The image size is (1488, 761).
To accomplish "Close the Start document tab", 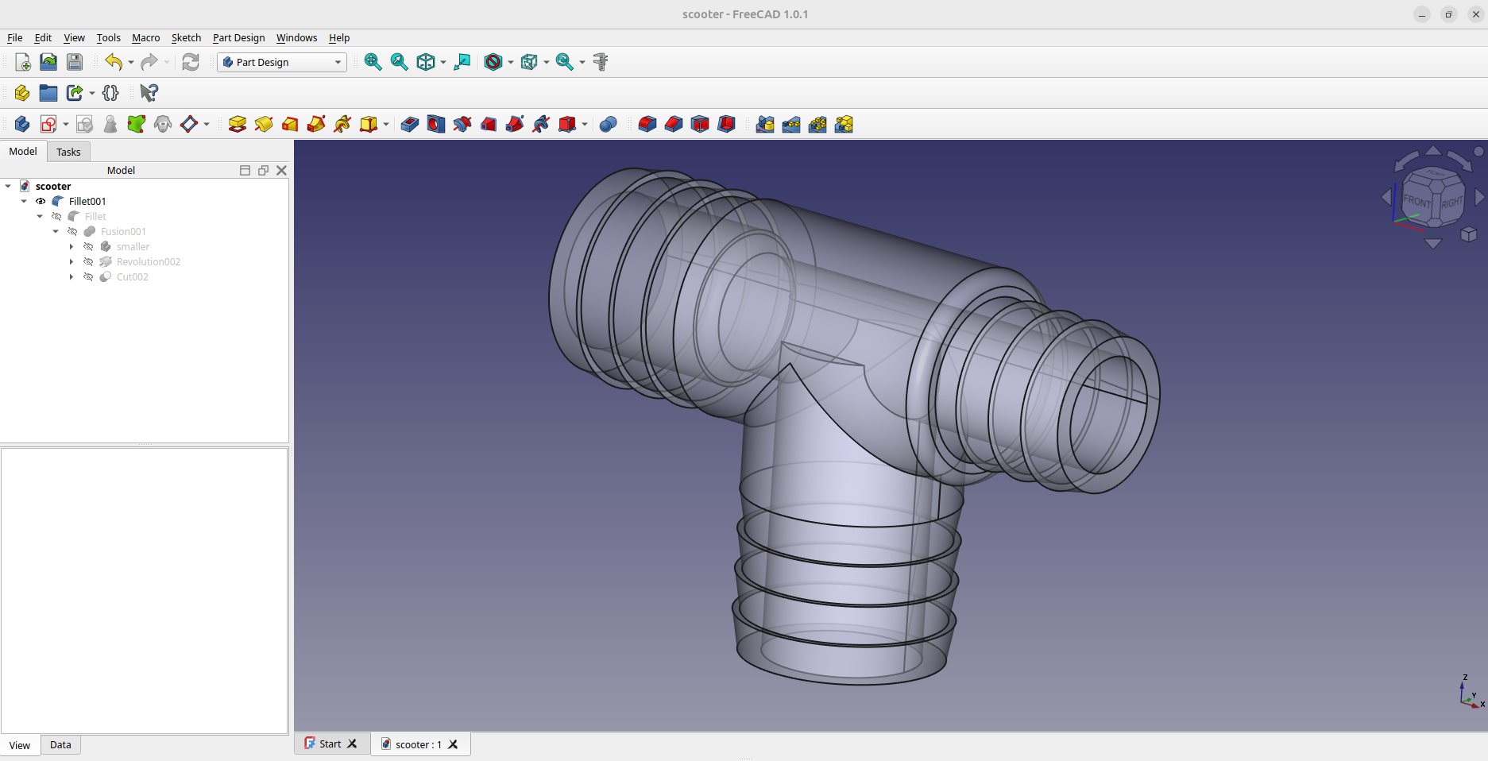I will [353, 744].
